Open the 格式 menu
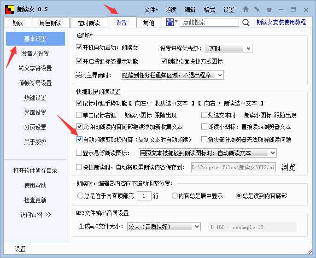 coord(209,10)
